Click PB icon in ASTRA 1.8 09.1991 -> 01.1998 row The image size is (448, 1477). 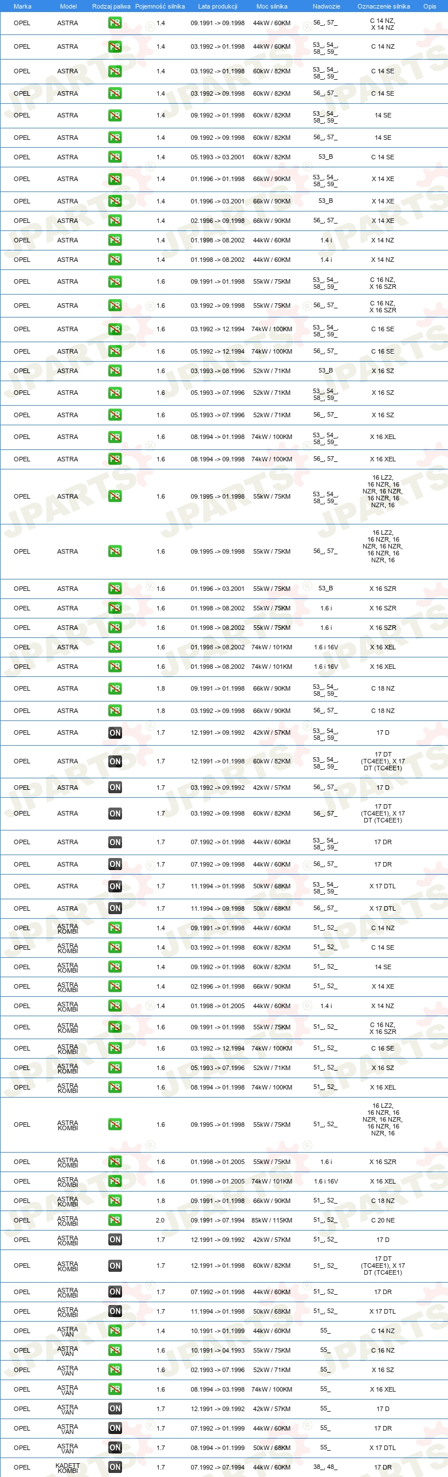[115, 688]
